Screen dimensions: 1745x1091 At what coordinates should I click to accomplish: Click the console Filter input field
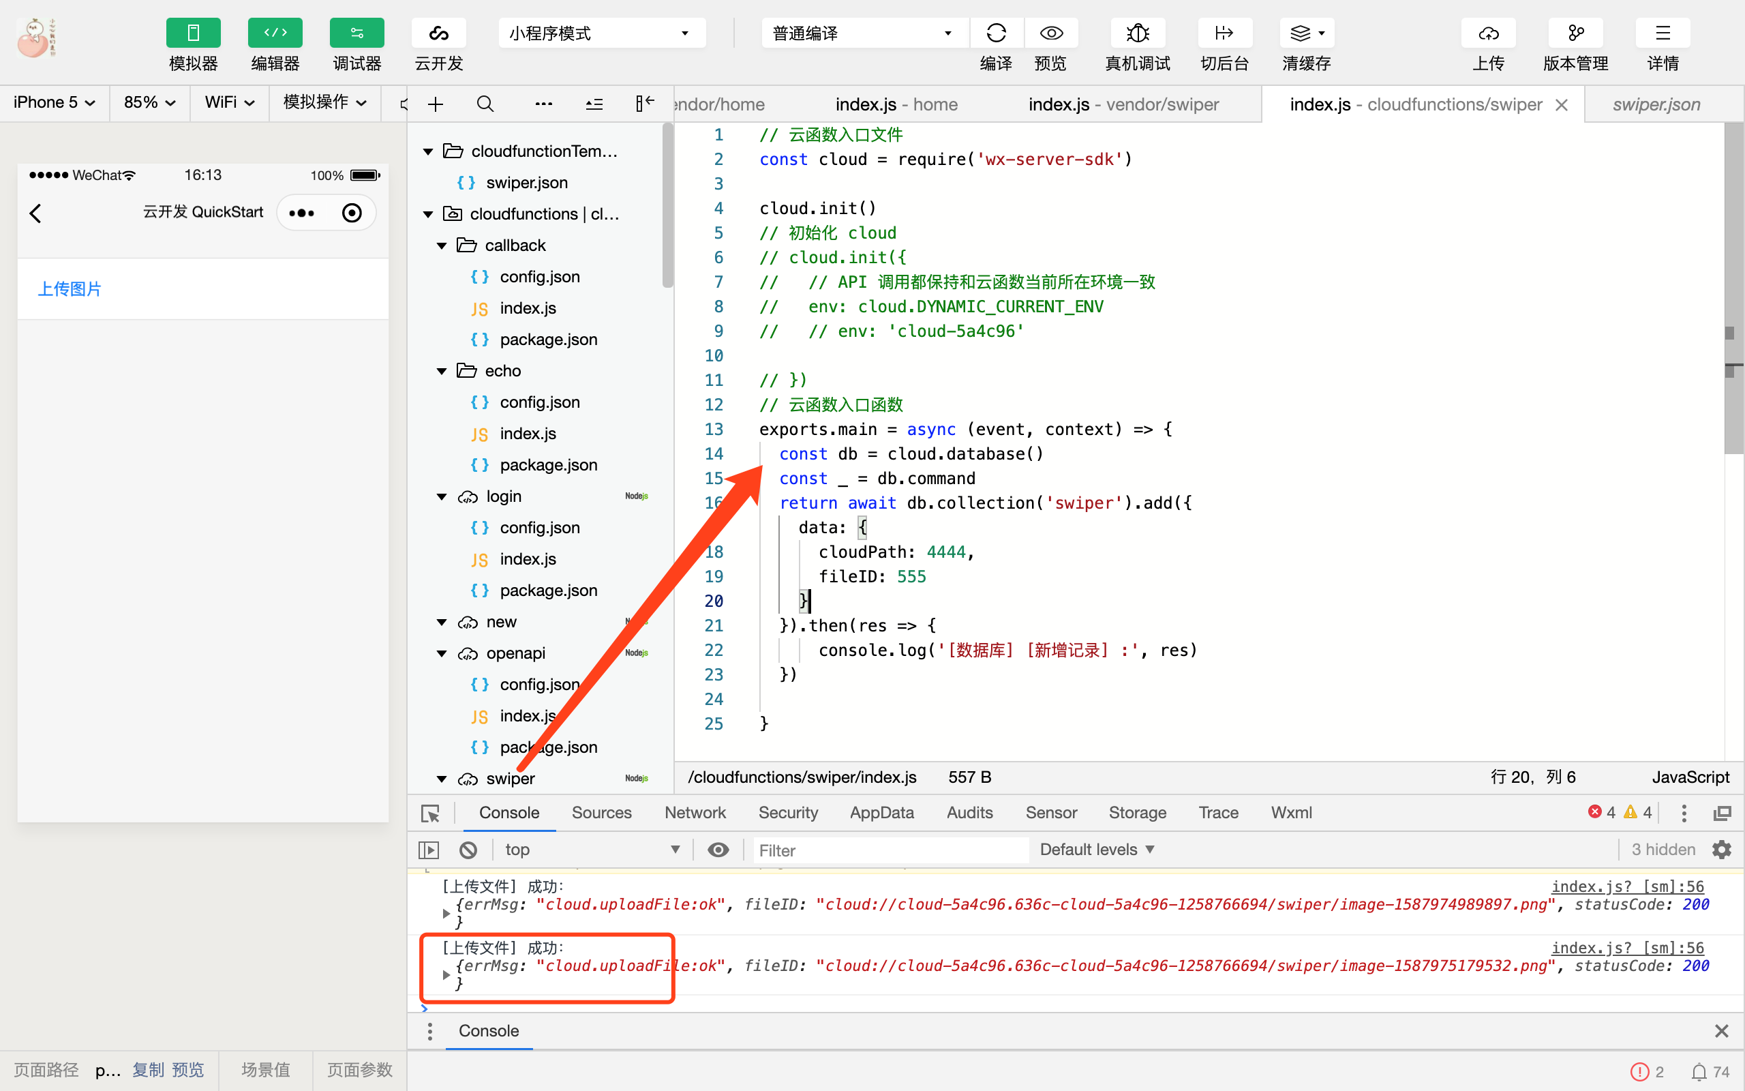click(x=889, y=850)
